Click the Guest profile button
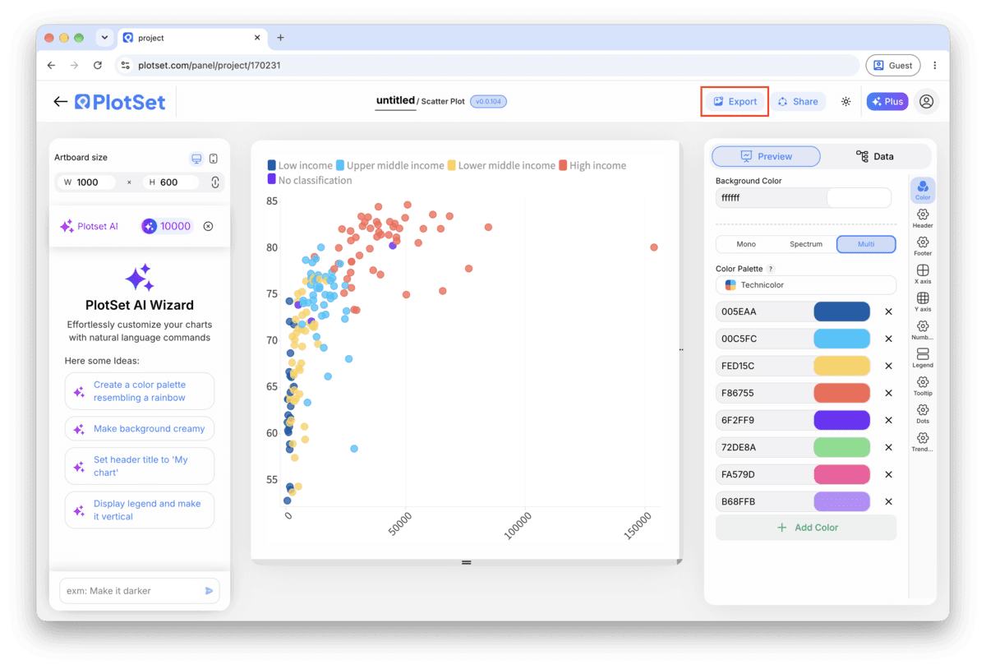The width and height of the screenshot is (986, 669). [893, 65]
